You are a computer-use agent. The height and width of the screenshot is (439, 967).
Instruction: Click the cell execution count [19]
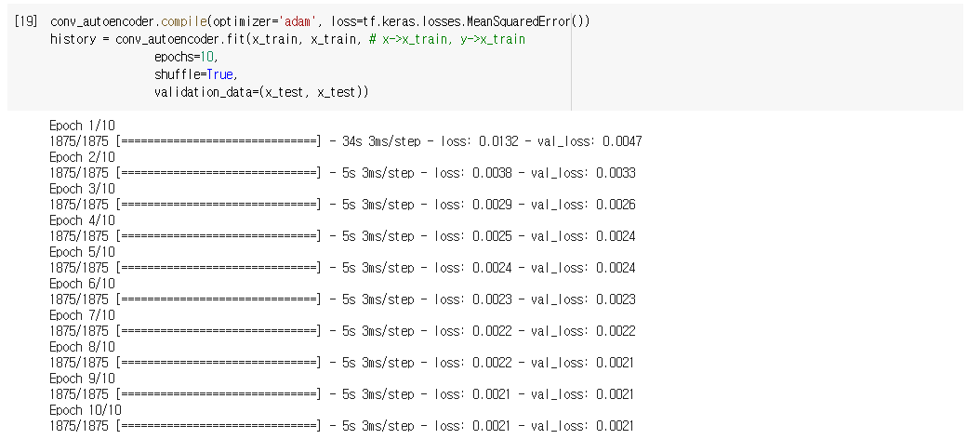27,22
